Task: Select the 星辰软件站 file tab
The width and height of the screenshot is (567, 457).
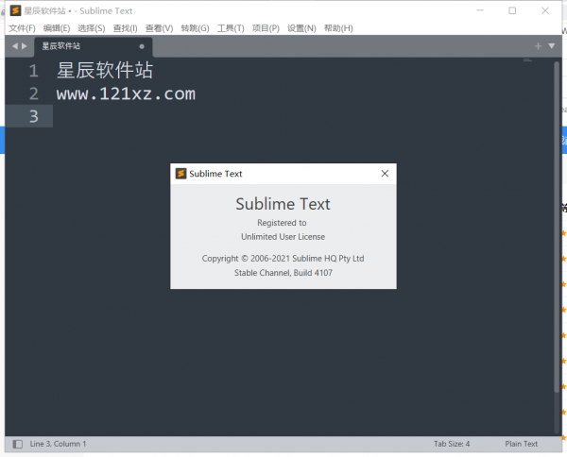Action: (x=94, y=46)
